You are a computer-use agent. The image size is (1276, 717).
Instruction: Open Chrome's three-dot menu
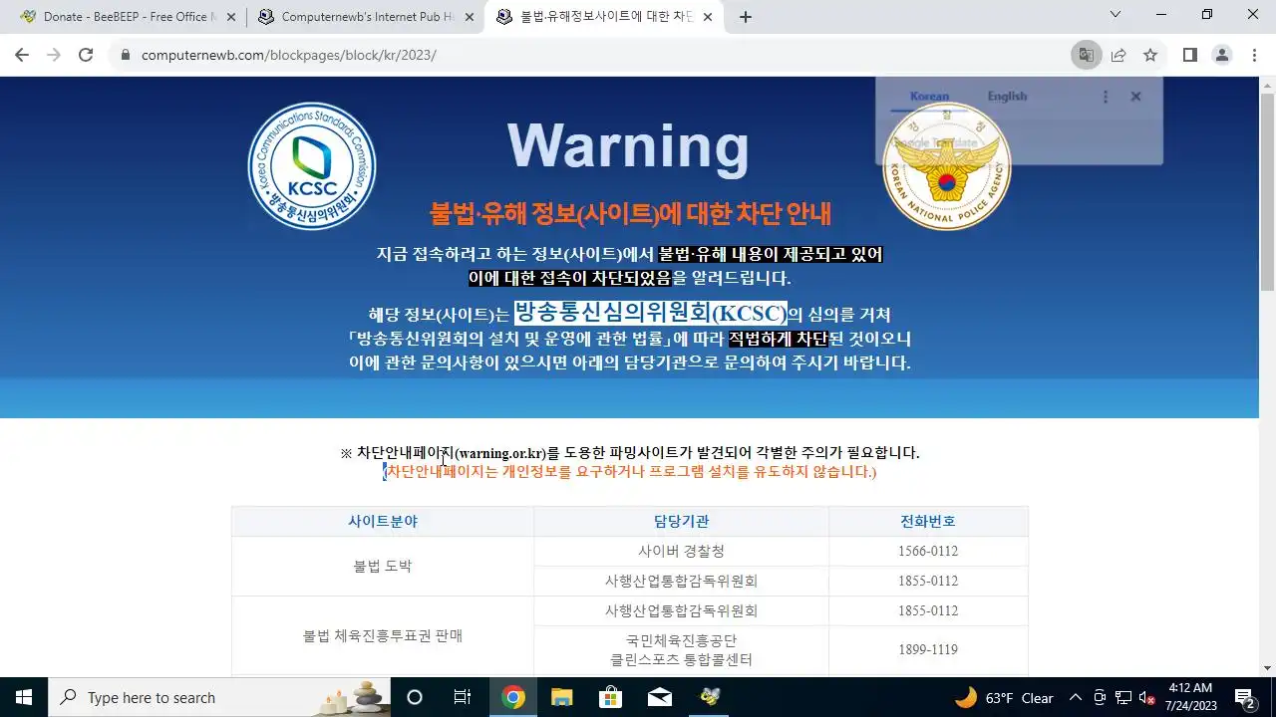pos(1254,55)
